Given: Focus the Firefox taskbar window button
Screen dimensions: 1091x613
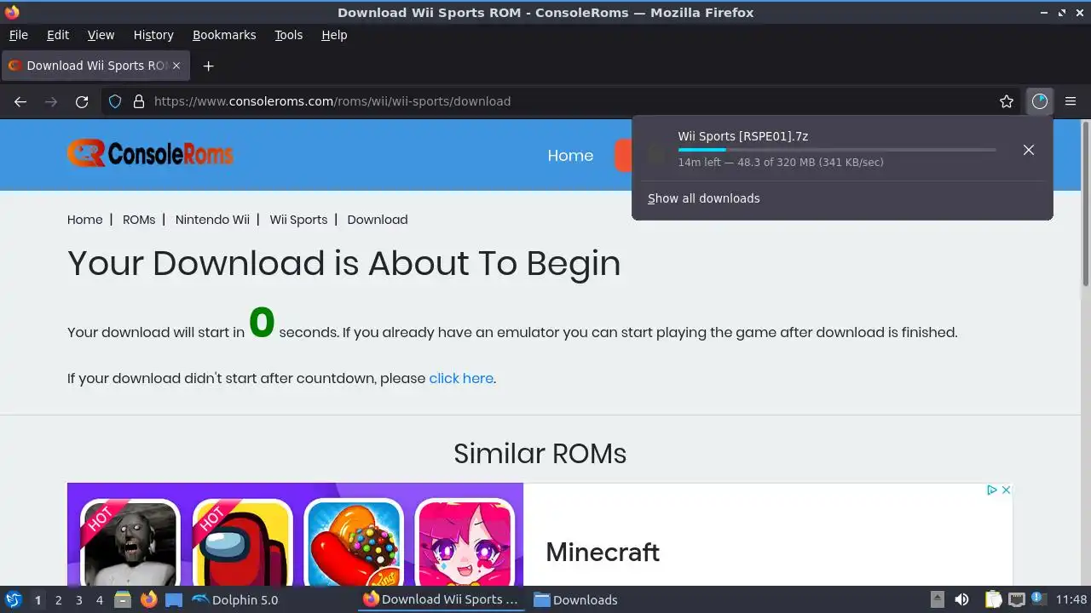Looking at the screenshot, I should 442,599.
